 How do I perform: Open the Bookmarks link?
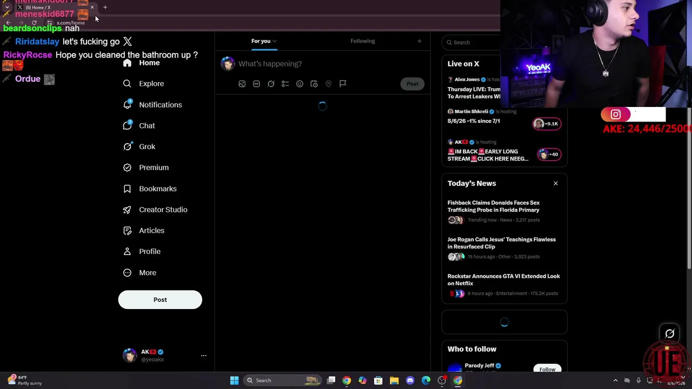pyautogui.click(x=158, y=189)
